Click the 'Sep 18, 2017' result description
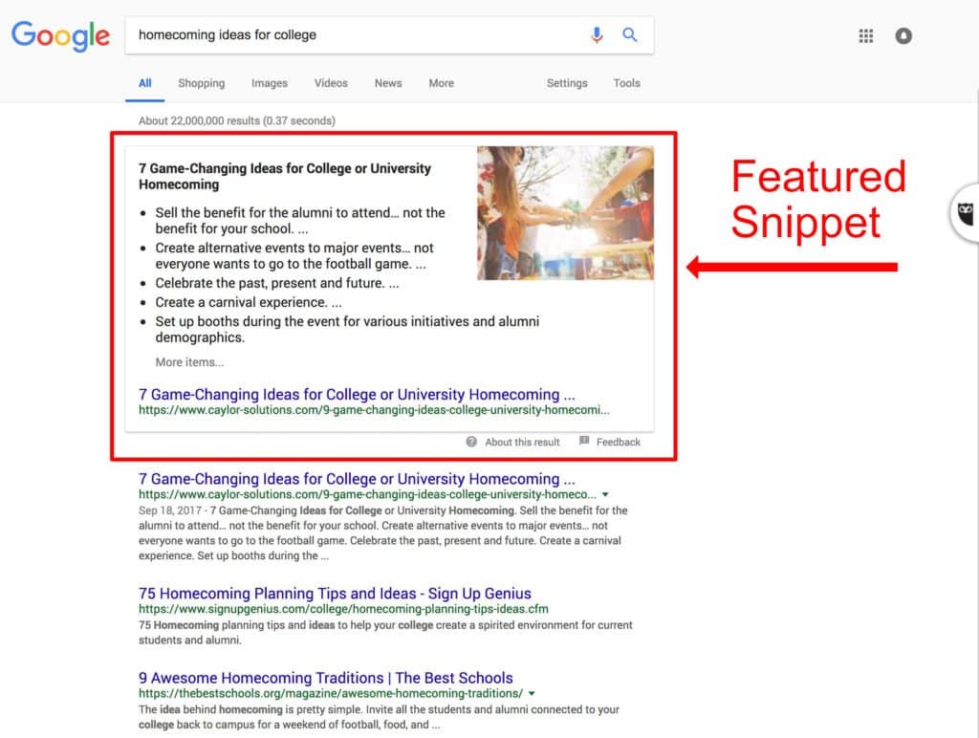Viewport: 979px width, 738px height. pyautogui.click(x=382, y=532)
